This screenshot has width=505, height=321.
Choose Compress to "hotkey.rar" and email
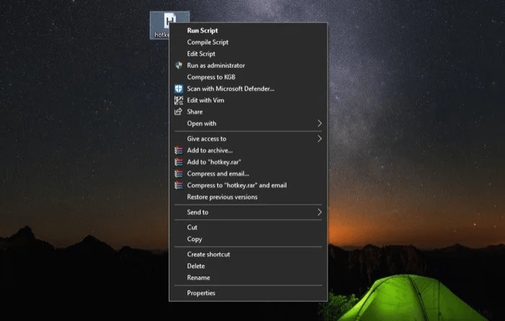237,185
